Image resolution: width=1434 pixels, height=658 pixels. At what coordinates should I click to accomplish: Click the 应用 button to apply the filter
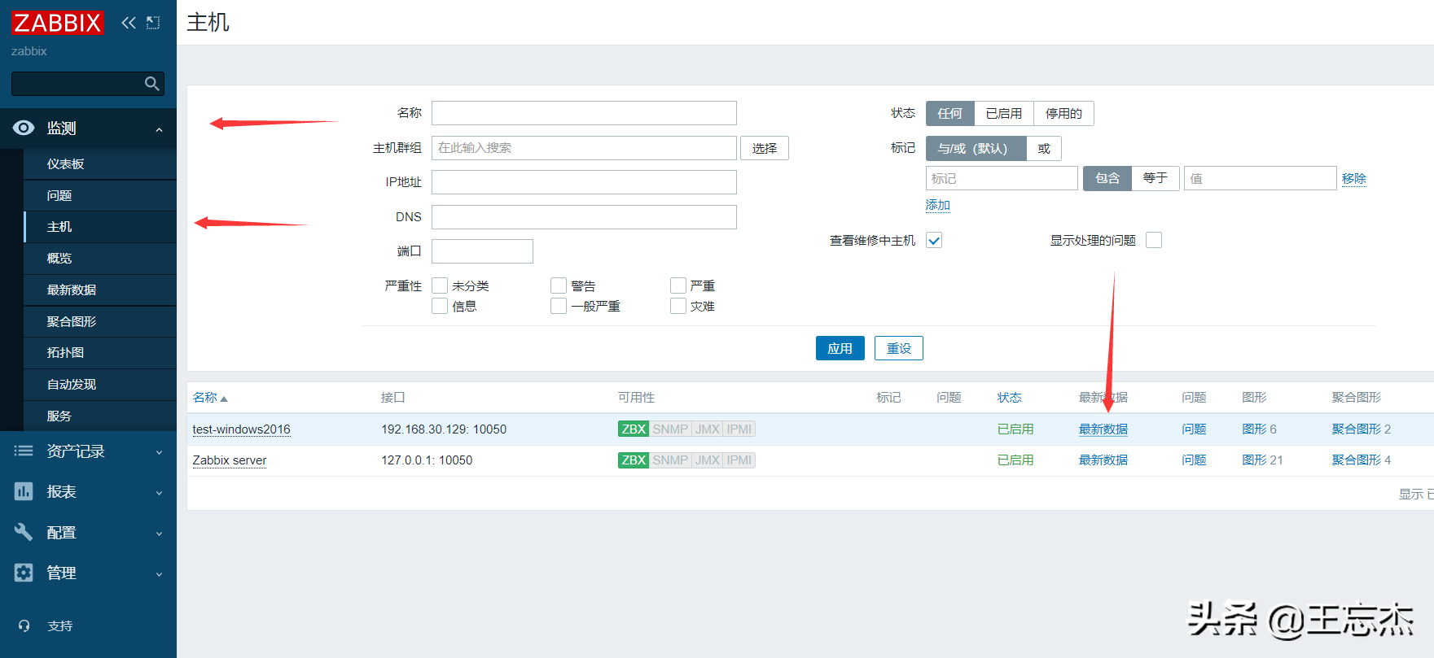[840, 348]
